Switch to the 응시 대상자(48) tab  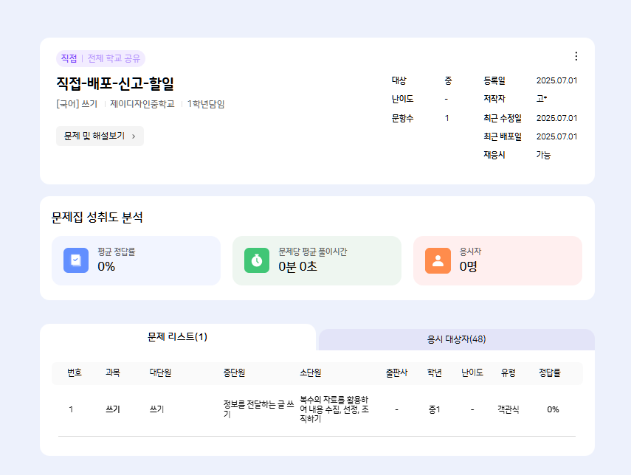coord(456,339)
